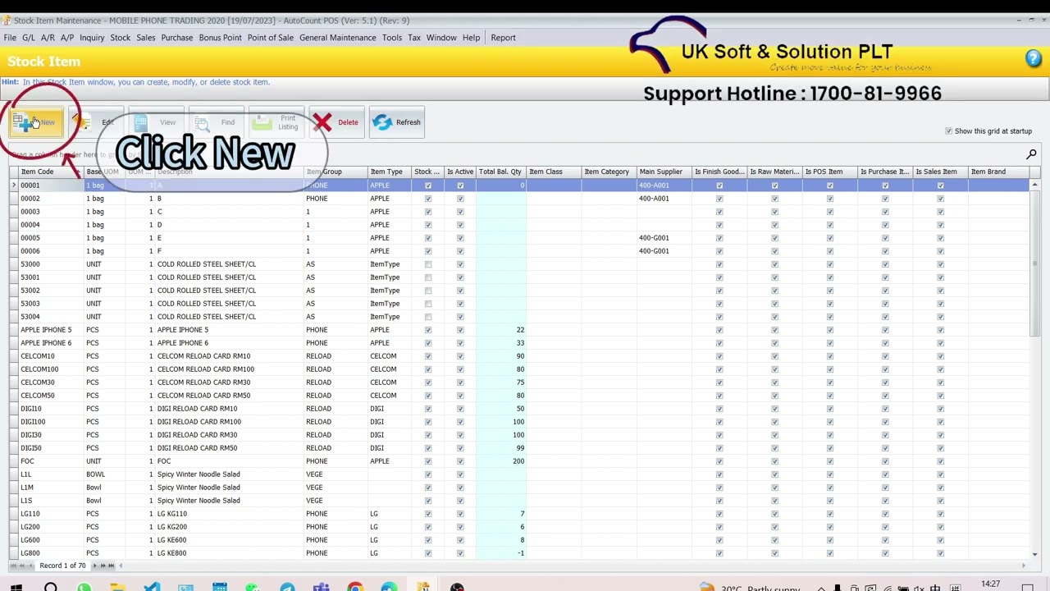
Task: Click the View toolbar button
Action: (156, 122)
